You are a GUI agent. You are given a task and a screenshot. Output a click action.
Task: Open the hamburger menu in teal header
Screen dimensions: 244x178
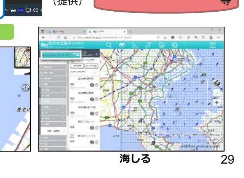tap(212, 45)
